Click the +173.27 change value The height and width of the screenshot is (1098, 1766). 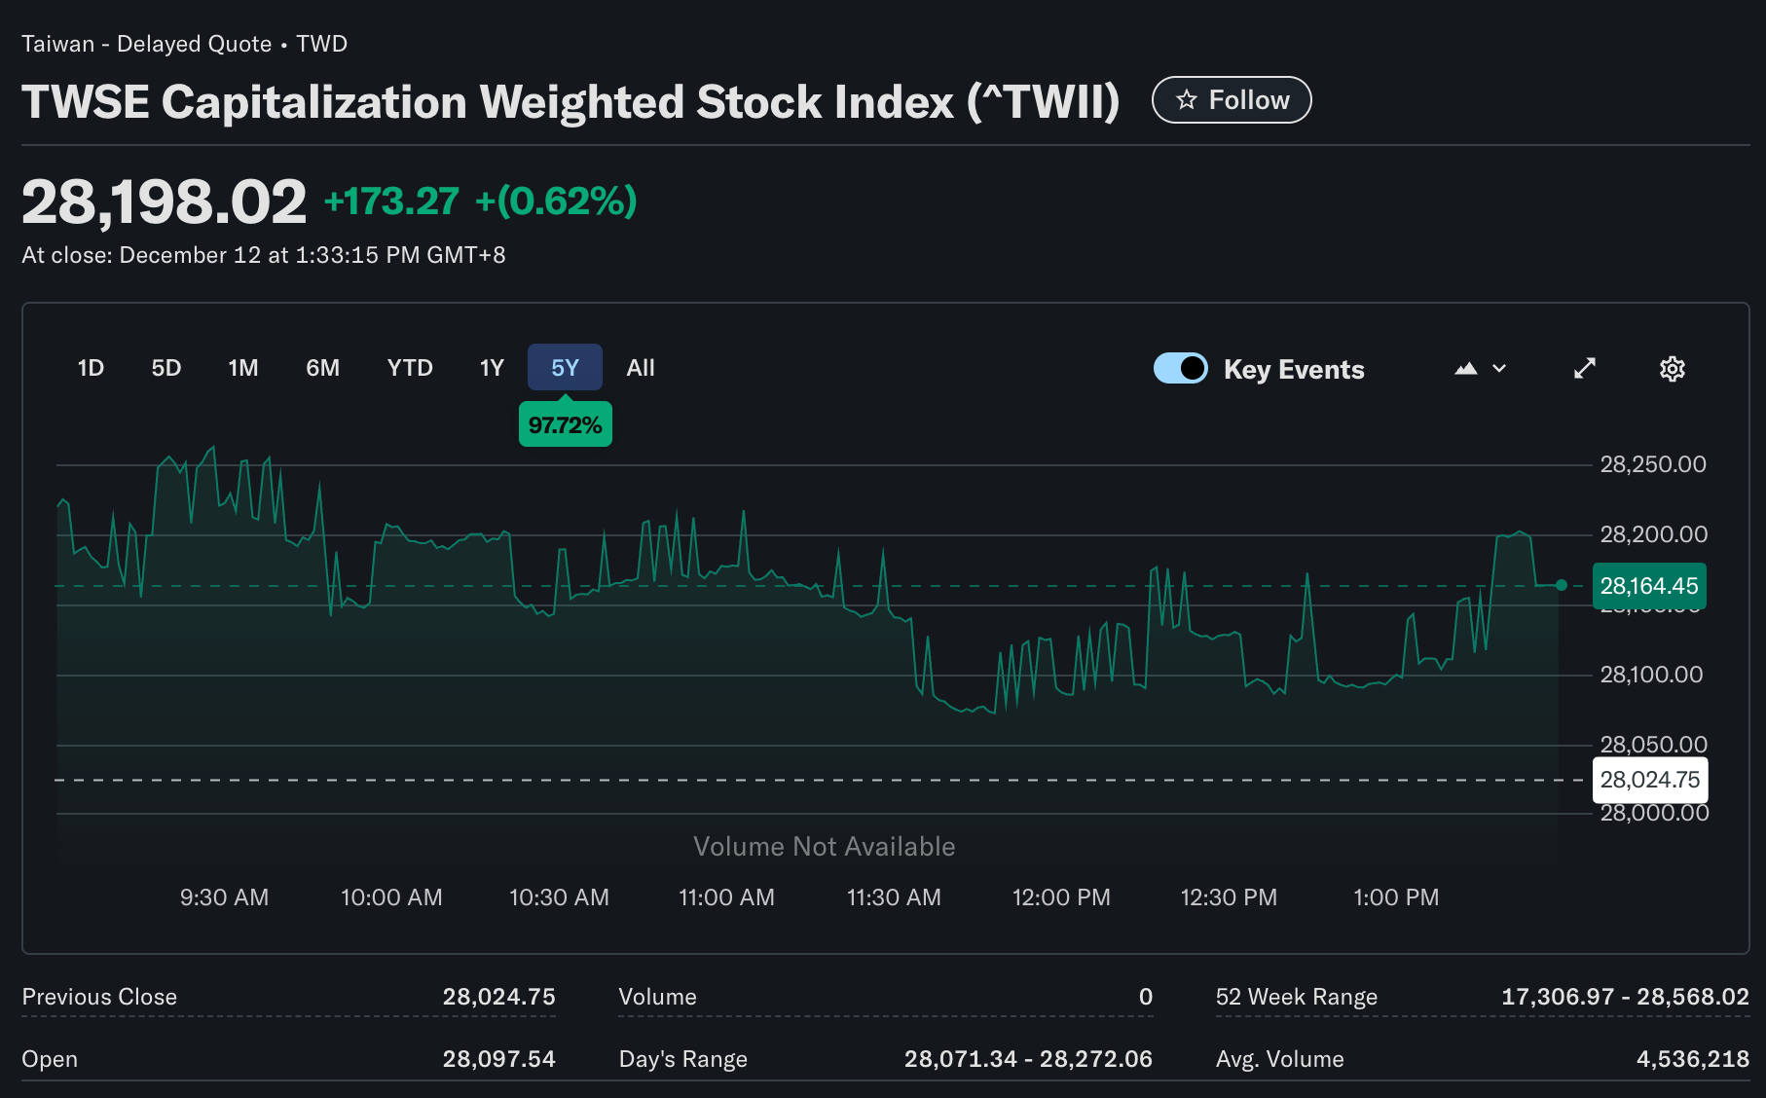[x=391, y=201]
